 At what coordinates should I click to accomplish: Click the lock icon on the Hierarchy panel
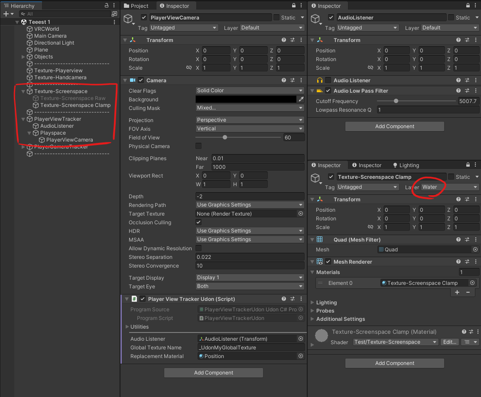point(107,5)
